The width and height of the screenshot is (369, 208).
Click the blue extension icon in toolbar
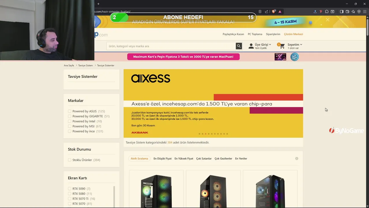315,12
